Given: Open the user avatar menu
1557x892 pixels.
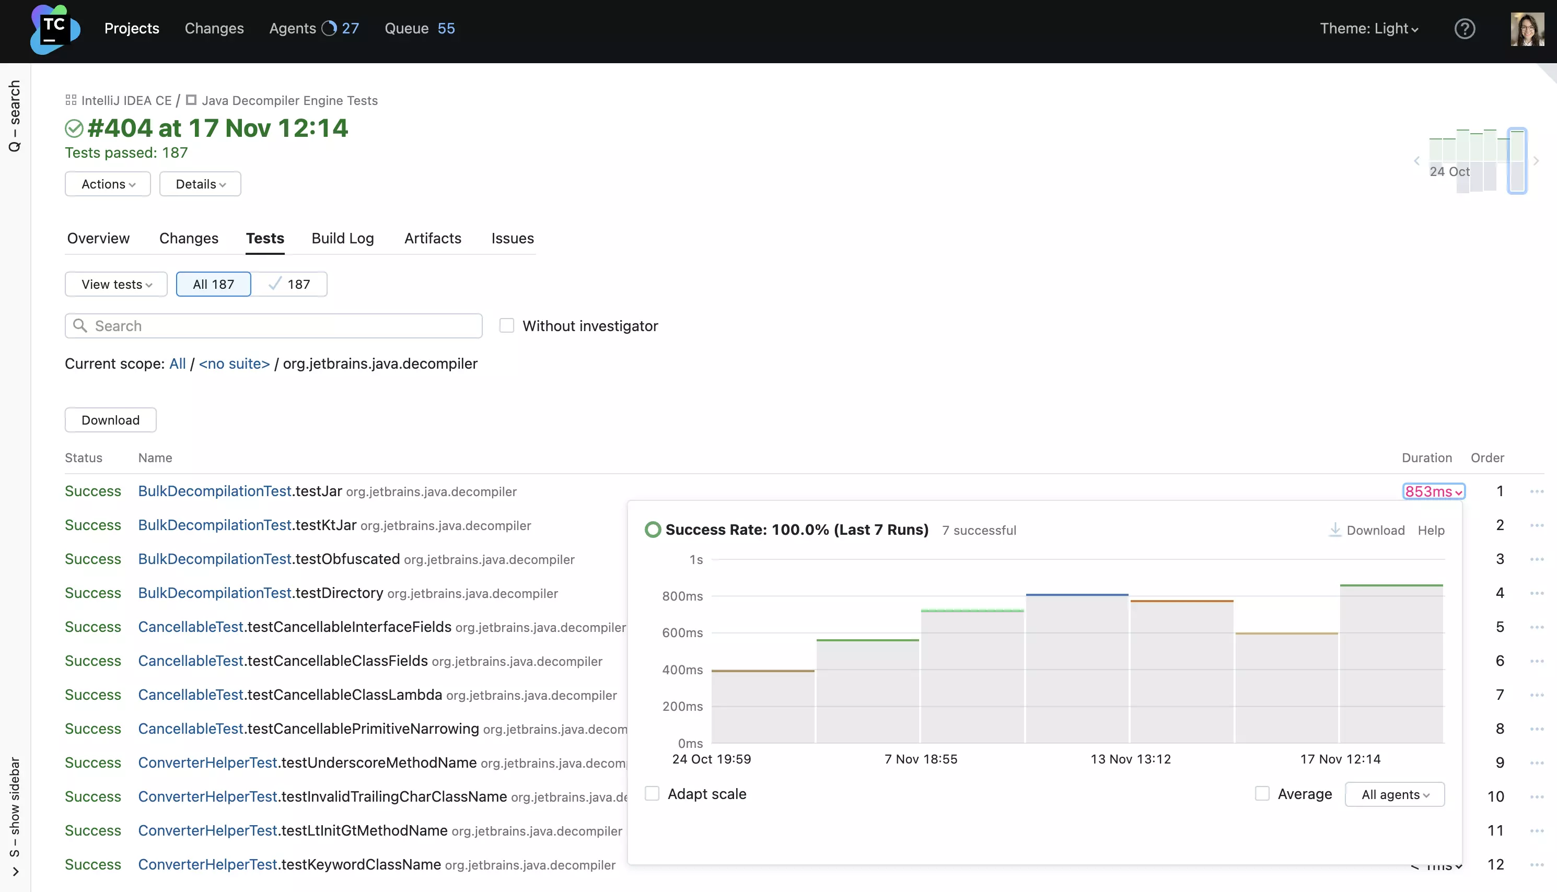Looking at the screenshot, I should point(1527,29).
